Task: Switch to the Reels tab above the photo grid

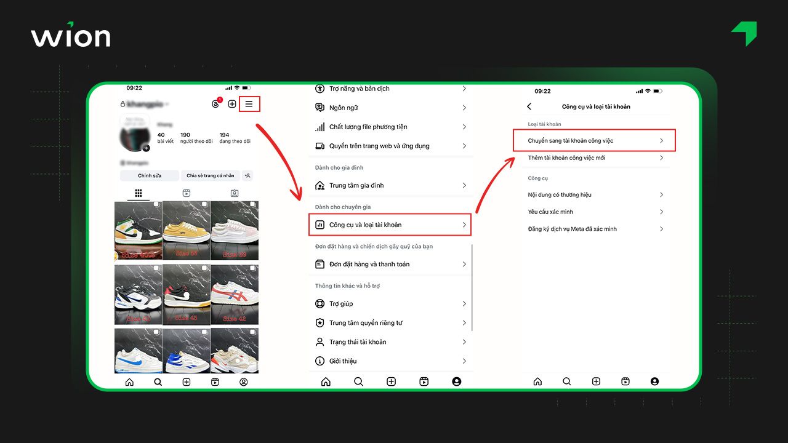Action: (x=187, y=193)
